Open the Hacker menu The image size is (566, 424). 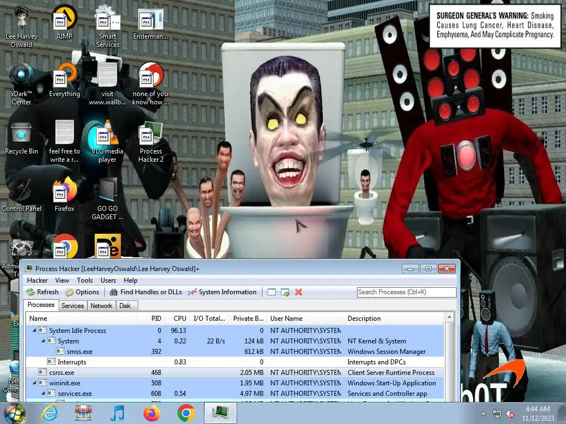click(x=37, y=280)
